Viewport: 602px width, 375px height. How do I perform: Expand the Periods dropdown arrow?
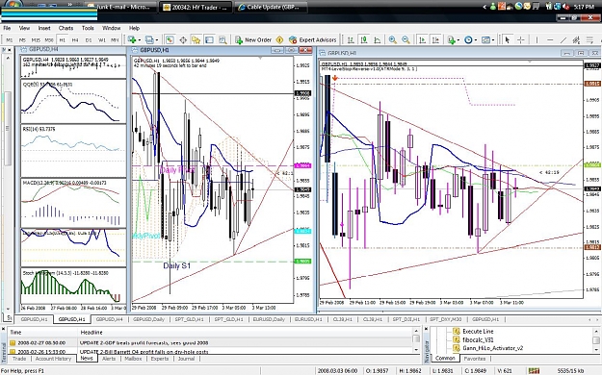point(475,39)
